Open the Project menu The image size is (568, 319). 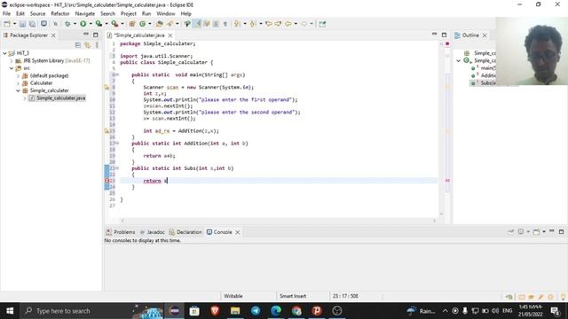pyautogui.click(x=128, y=13)
